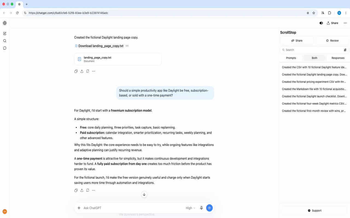The height and width of the screenshot is (218, 350).
Task: Open Chrome three-dot menu
Action: [346, 13]
